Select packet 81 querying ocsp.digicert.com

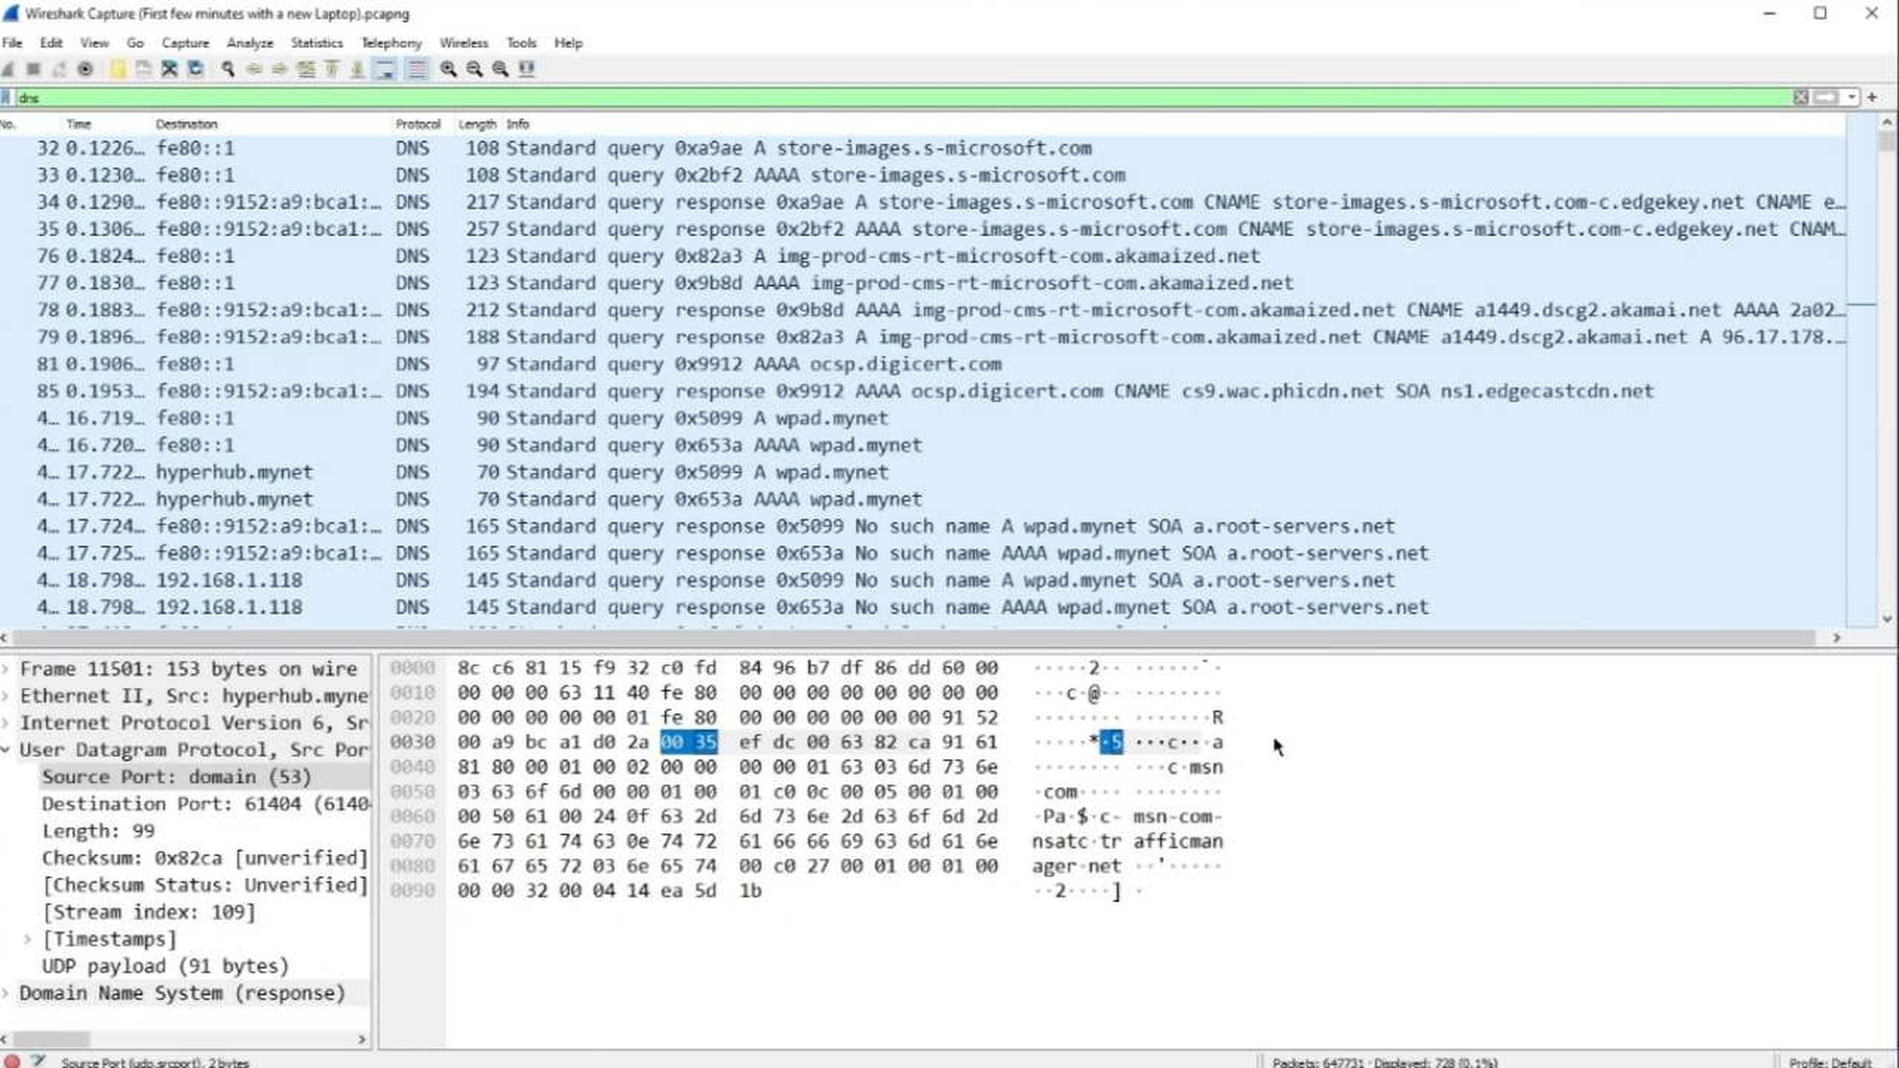pyautogui.click(x=922, y=364)
